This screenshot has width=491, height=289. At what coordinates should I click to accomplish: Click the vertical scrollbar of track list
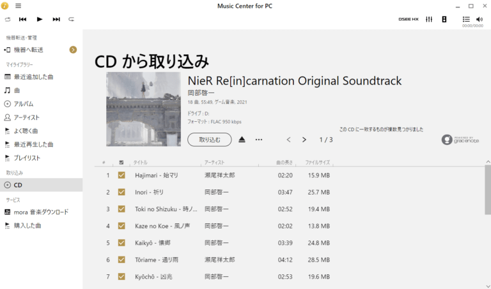487,191
